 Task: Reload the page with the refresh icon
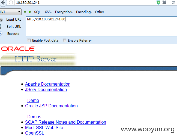[x=173, y=2]
